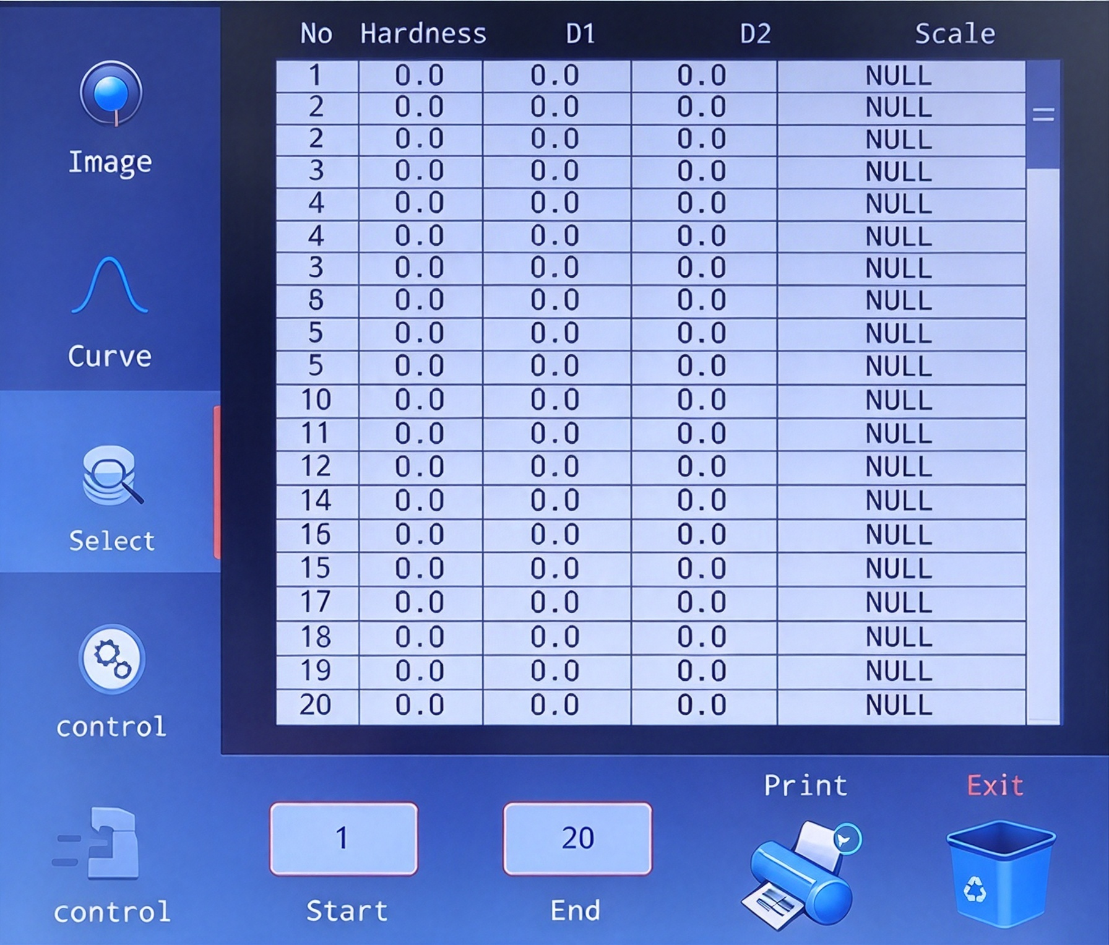This screenshot has height=945, width=1109.
Task: Select row number 20 cell
Action: point(317,706)
